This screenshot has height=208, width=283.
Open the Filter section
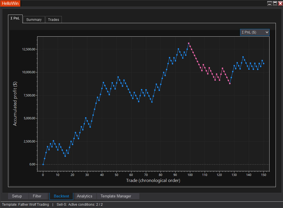click(37, 196)
